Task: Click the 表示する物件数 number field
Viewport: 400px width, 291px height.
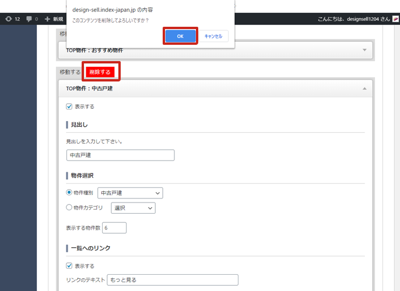Action: click(114, 228)
